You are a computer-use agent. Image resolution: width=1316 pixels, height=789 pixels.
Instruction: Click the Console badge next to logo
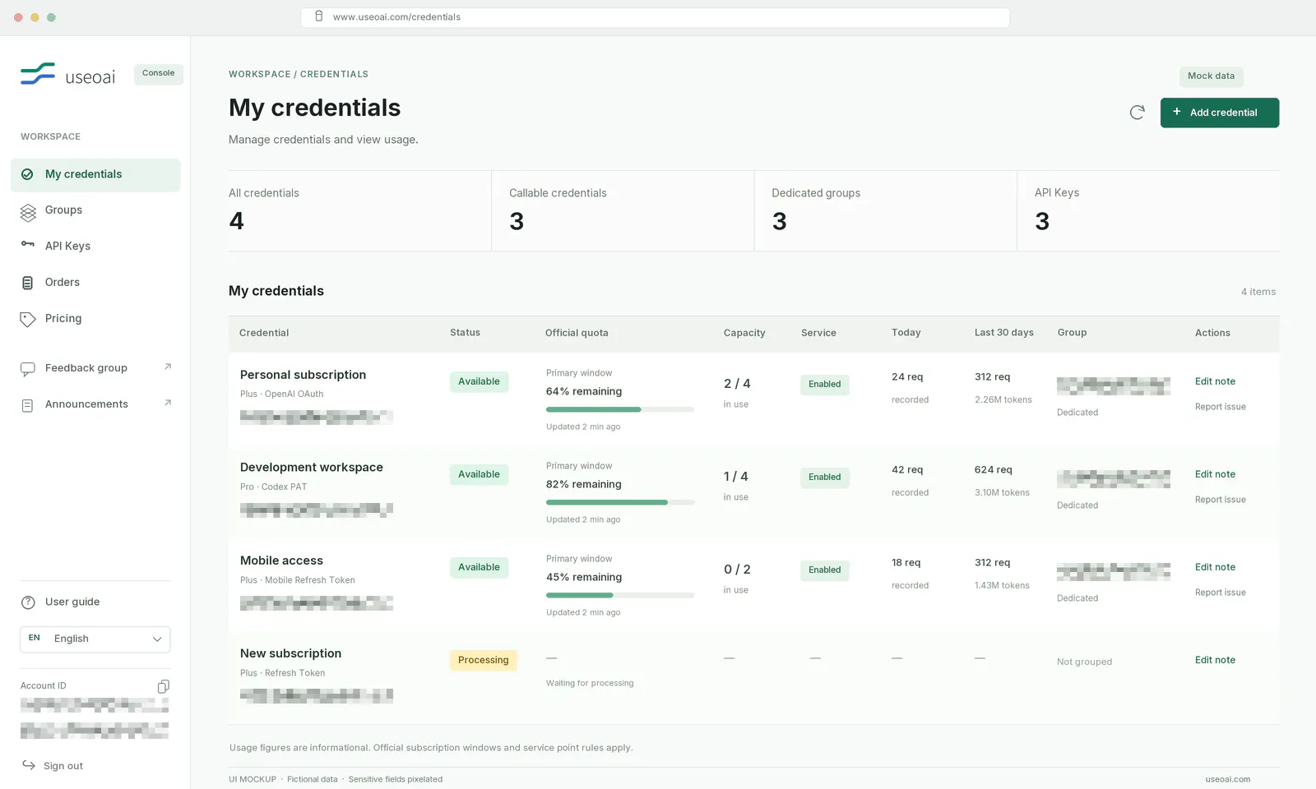[x=158, y=73]
